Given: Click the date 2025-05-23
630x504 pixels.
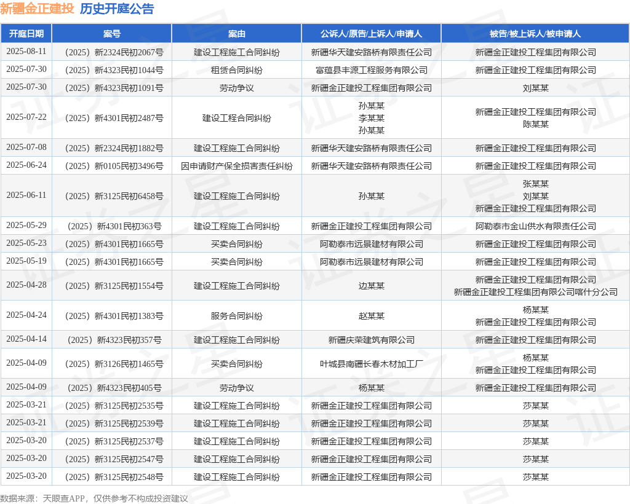Looking at the screenshot, I should point(26,243).
